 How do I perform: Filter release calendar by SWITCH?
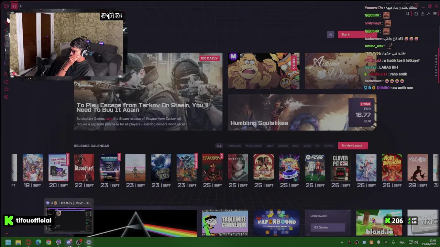[283, 146]
